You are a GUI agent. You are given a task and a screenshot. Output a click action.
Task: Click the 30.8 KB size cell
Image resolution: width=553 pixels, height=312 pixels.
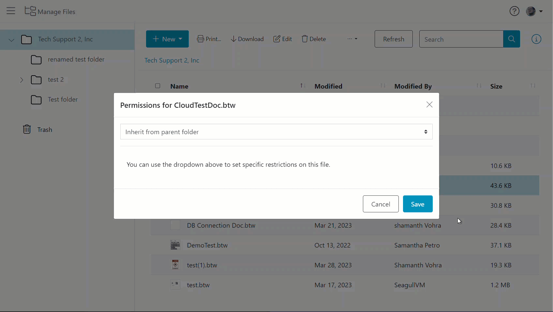coord(501,206)
